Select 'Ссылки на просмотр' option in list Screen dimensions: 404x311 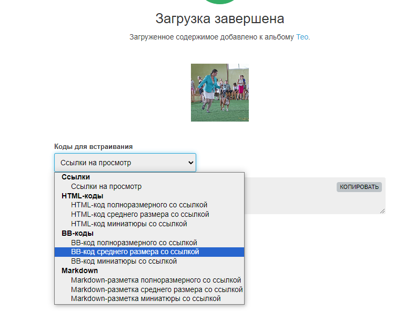click(x=106, y=186)
